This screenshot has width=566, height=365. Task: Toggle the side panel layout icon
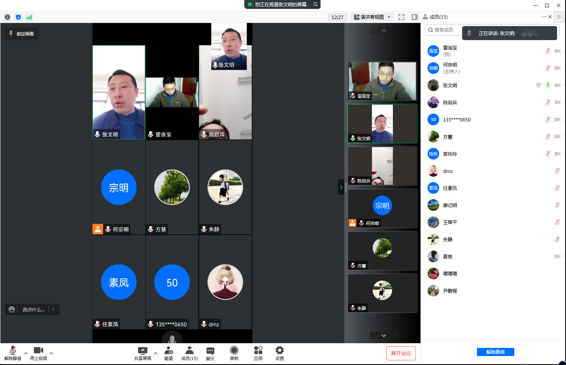pos(414,17)
